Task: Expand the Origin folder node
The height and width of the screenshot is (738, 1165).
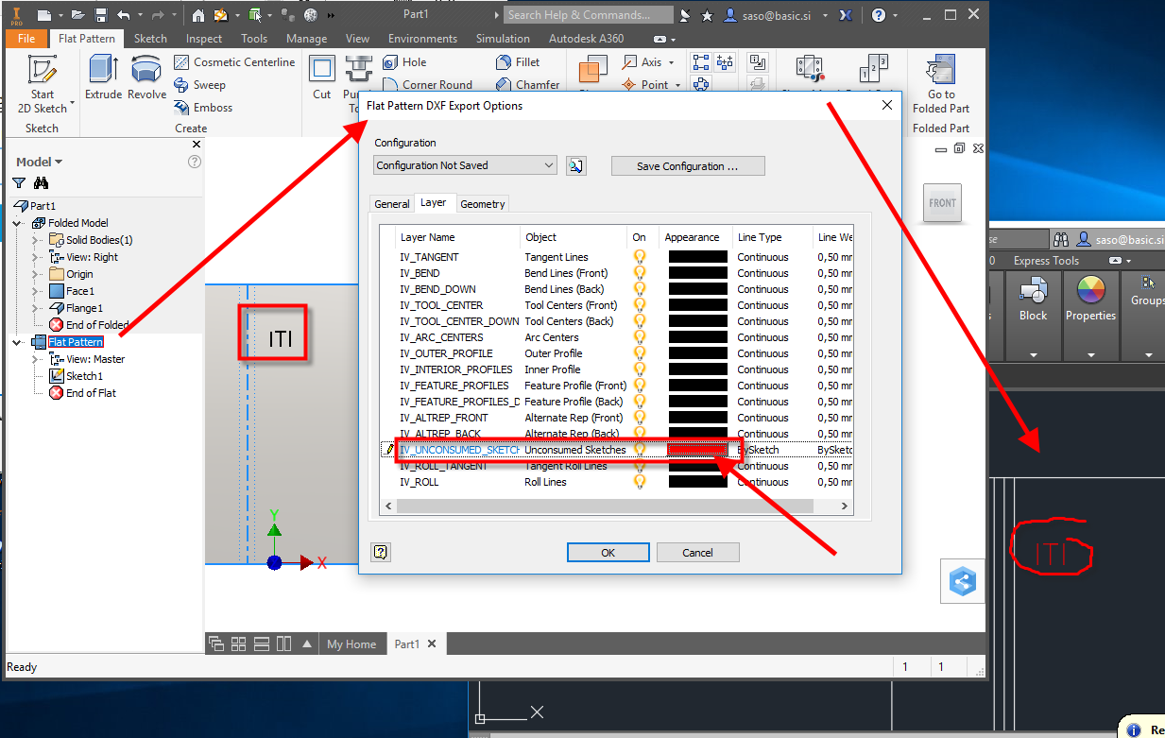Action: [x=35, y=274]
